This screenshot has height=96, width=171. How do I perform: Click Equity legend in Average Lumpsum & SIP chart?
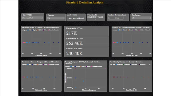77,66
